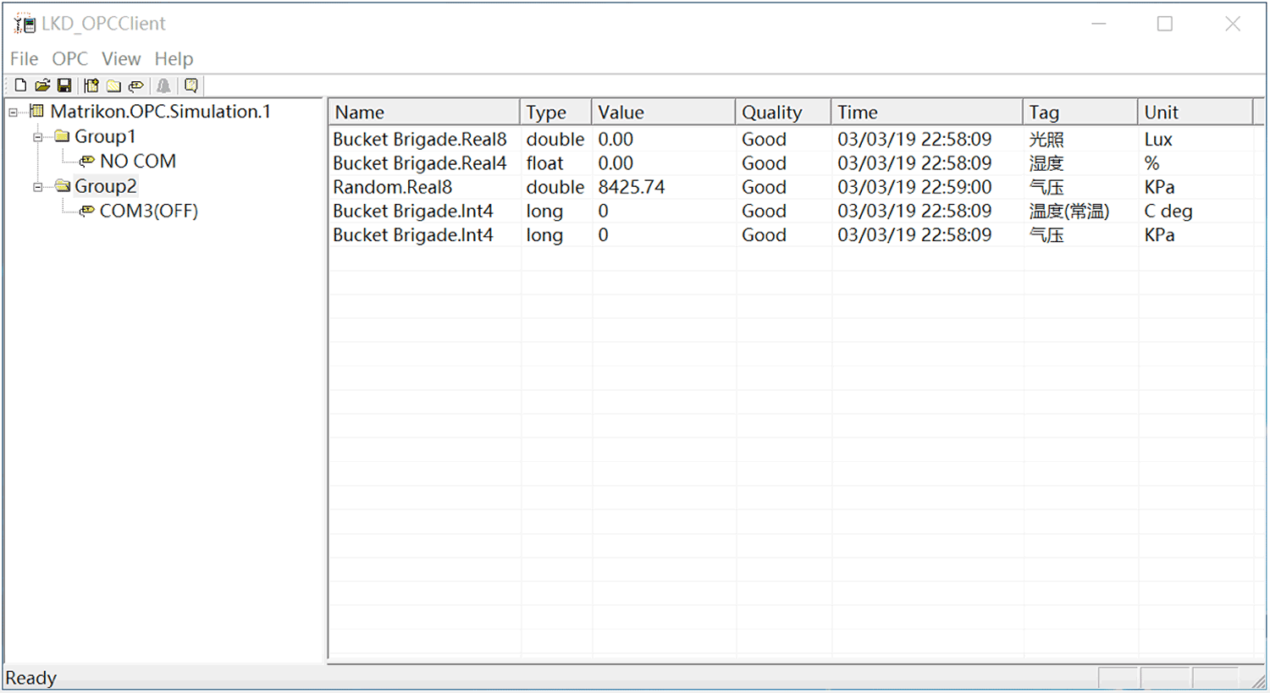Screen dimensions: 1270x693
Task: Click the grayed bell toolbar icon
Action: pos(163,85)
